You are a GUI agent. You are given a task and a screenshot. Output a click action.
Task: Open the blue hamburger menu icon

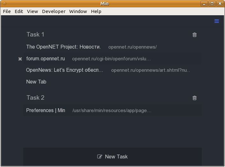coord(216,21)
